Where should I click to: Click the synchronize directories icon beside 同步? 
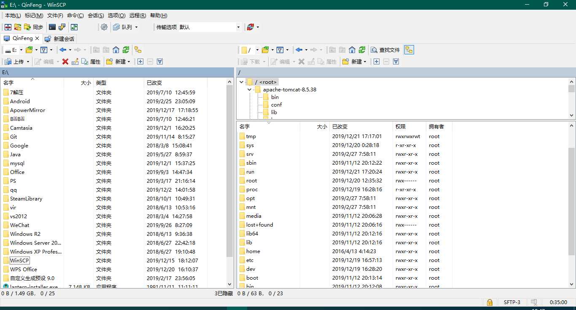coord(18,27)
